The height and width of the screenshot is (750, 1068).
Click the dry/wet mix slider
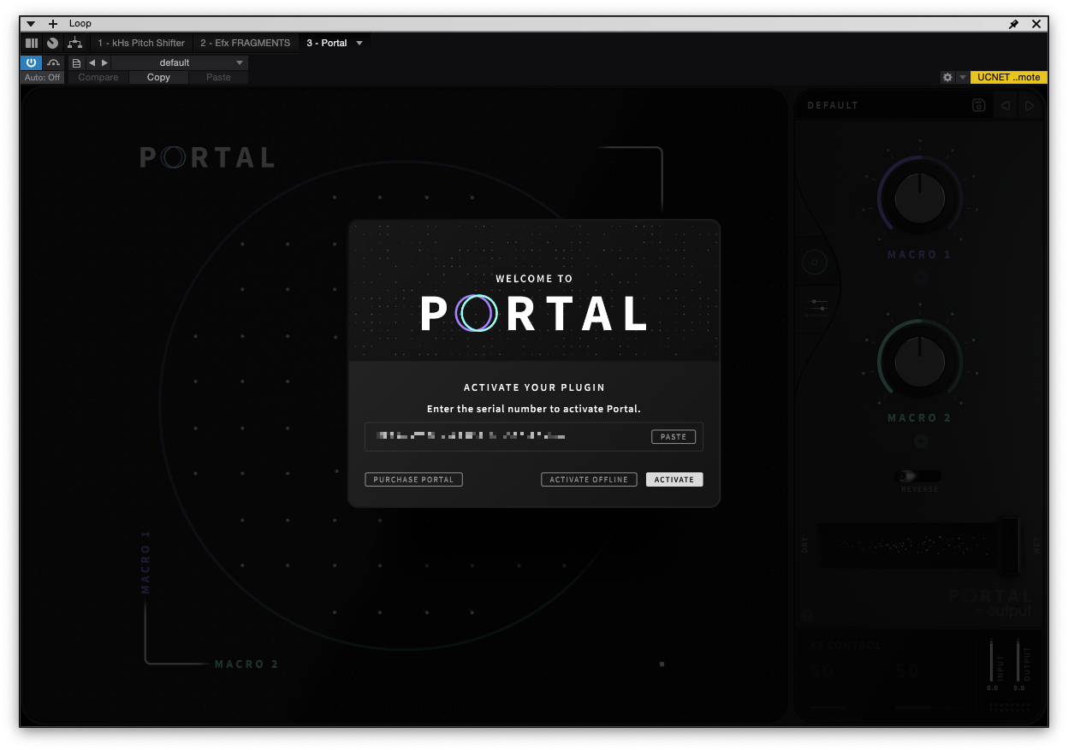click(920, 546)
